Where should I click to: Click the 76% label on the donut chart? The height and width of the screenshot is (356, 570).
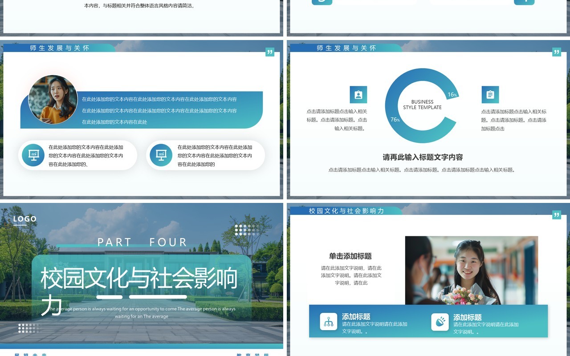click(x=395, y=120)
